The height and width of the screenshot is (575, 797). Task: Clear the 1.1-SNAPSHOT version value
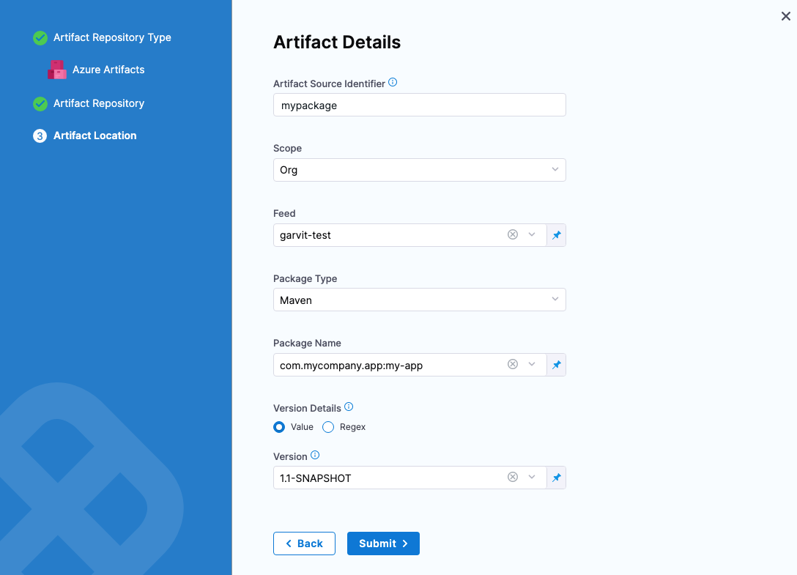[513, 478]
